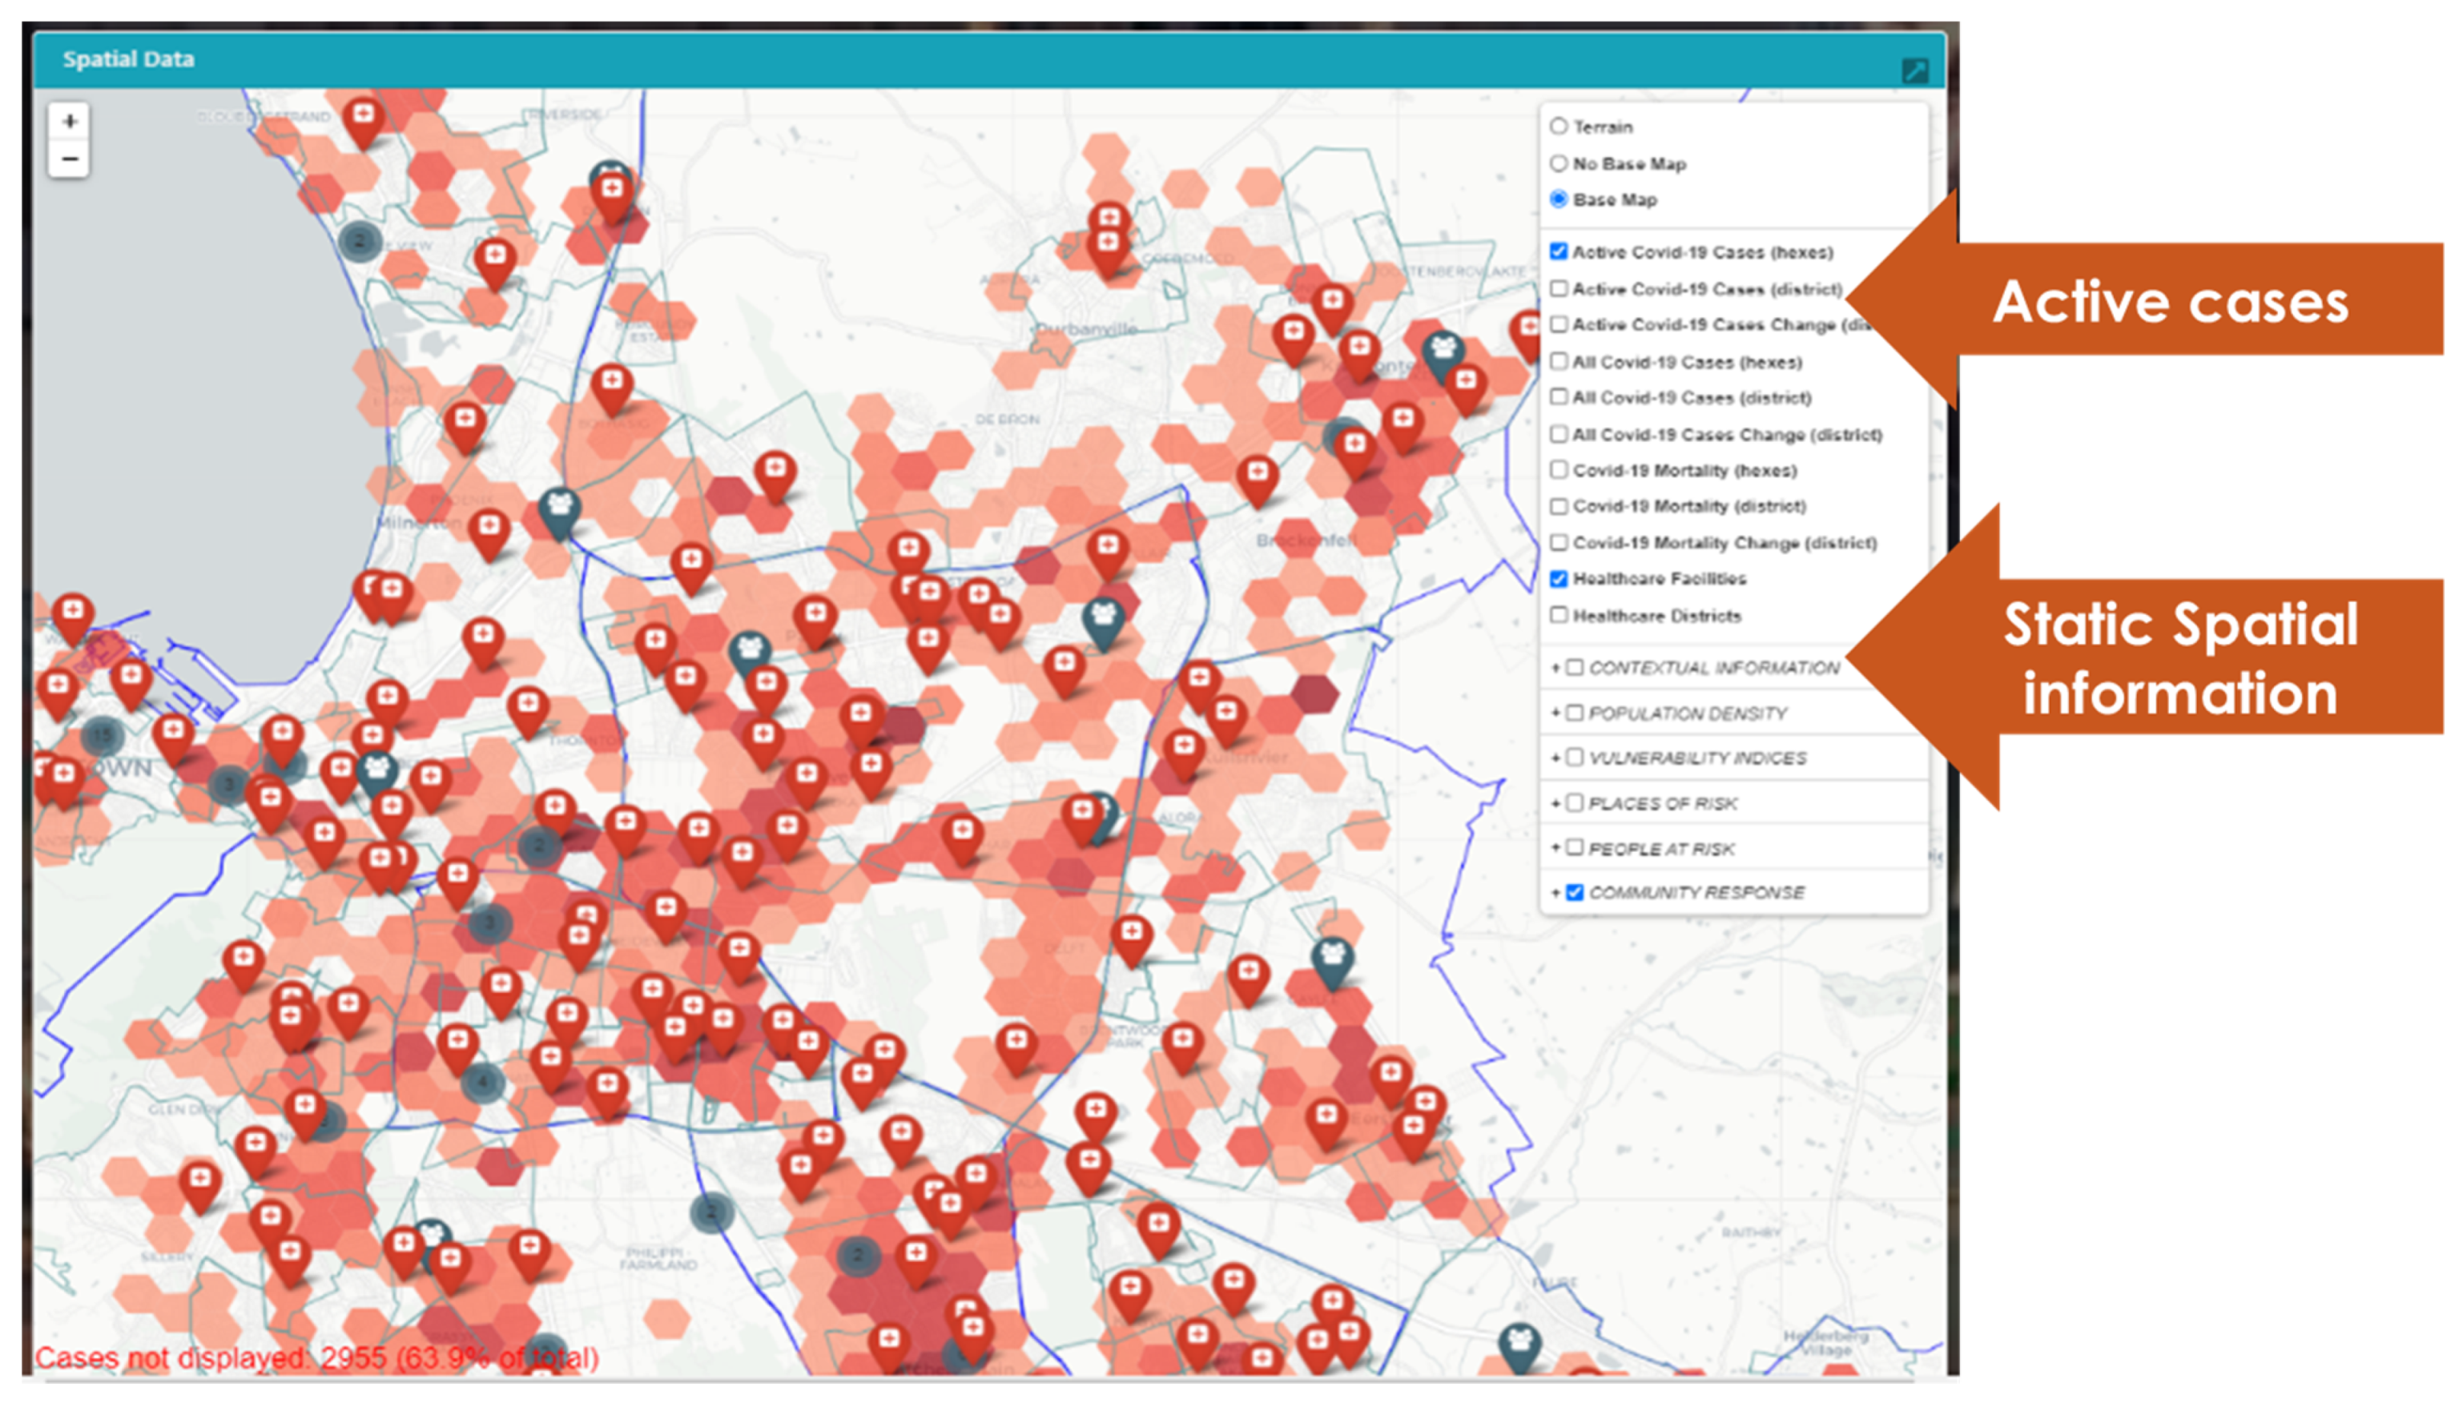The height and width of the screenshot is (1403, 2463).
Task: Expand the VULNERABILITY INDICES group
Action: tap(1555, 758)
